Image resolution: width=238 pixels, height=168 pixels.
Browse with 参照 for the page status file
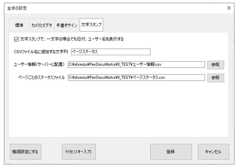point(216,78)
